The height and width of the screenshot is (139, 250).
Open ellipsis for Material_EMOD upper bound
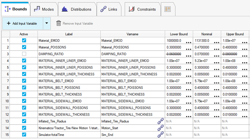(245, 42)
